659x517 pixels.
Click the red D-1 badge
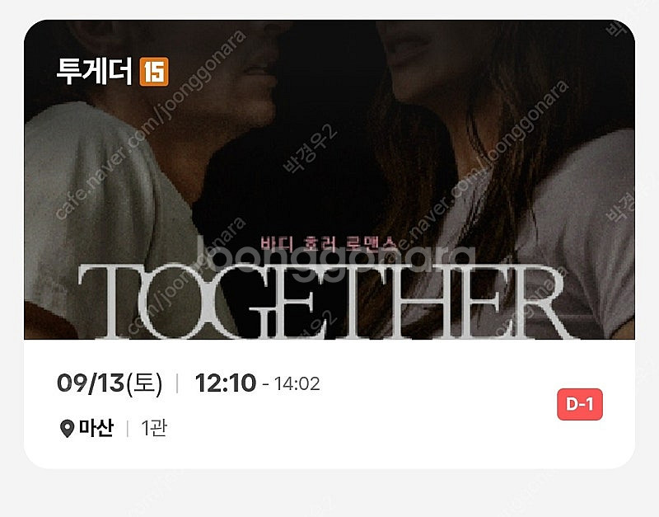(x=580, y=404)
